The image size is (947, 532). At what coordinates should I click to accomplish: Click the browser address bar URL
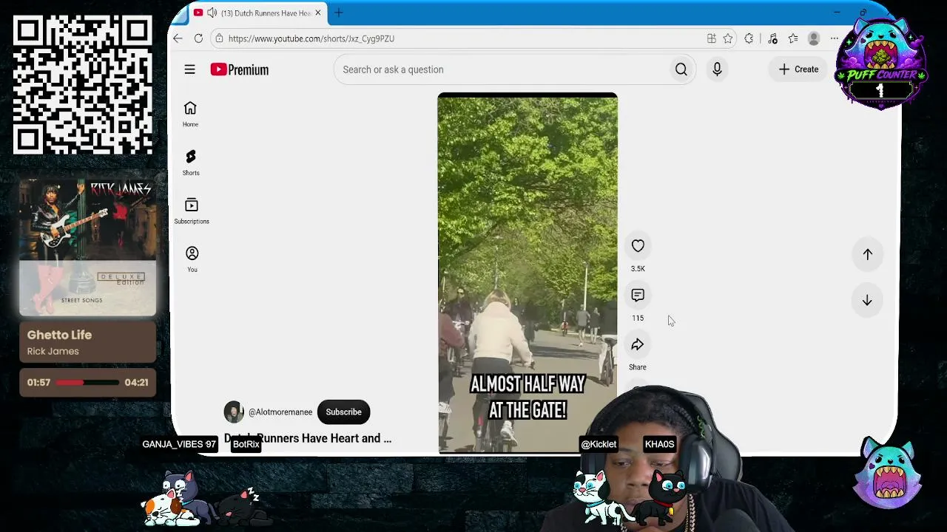coord(311,38)
